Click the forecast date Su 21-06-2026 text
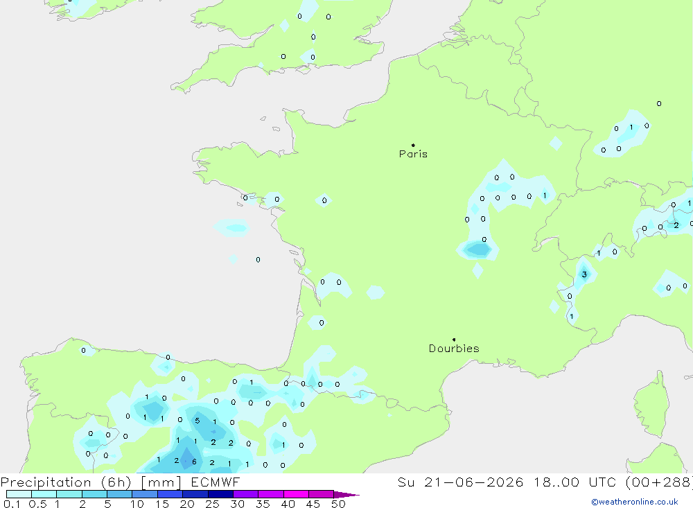The height and width of the screenshot is (508, 693). (x=461, y=482)
